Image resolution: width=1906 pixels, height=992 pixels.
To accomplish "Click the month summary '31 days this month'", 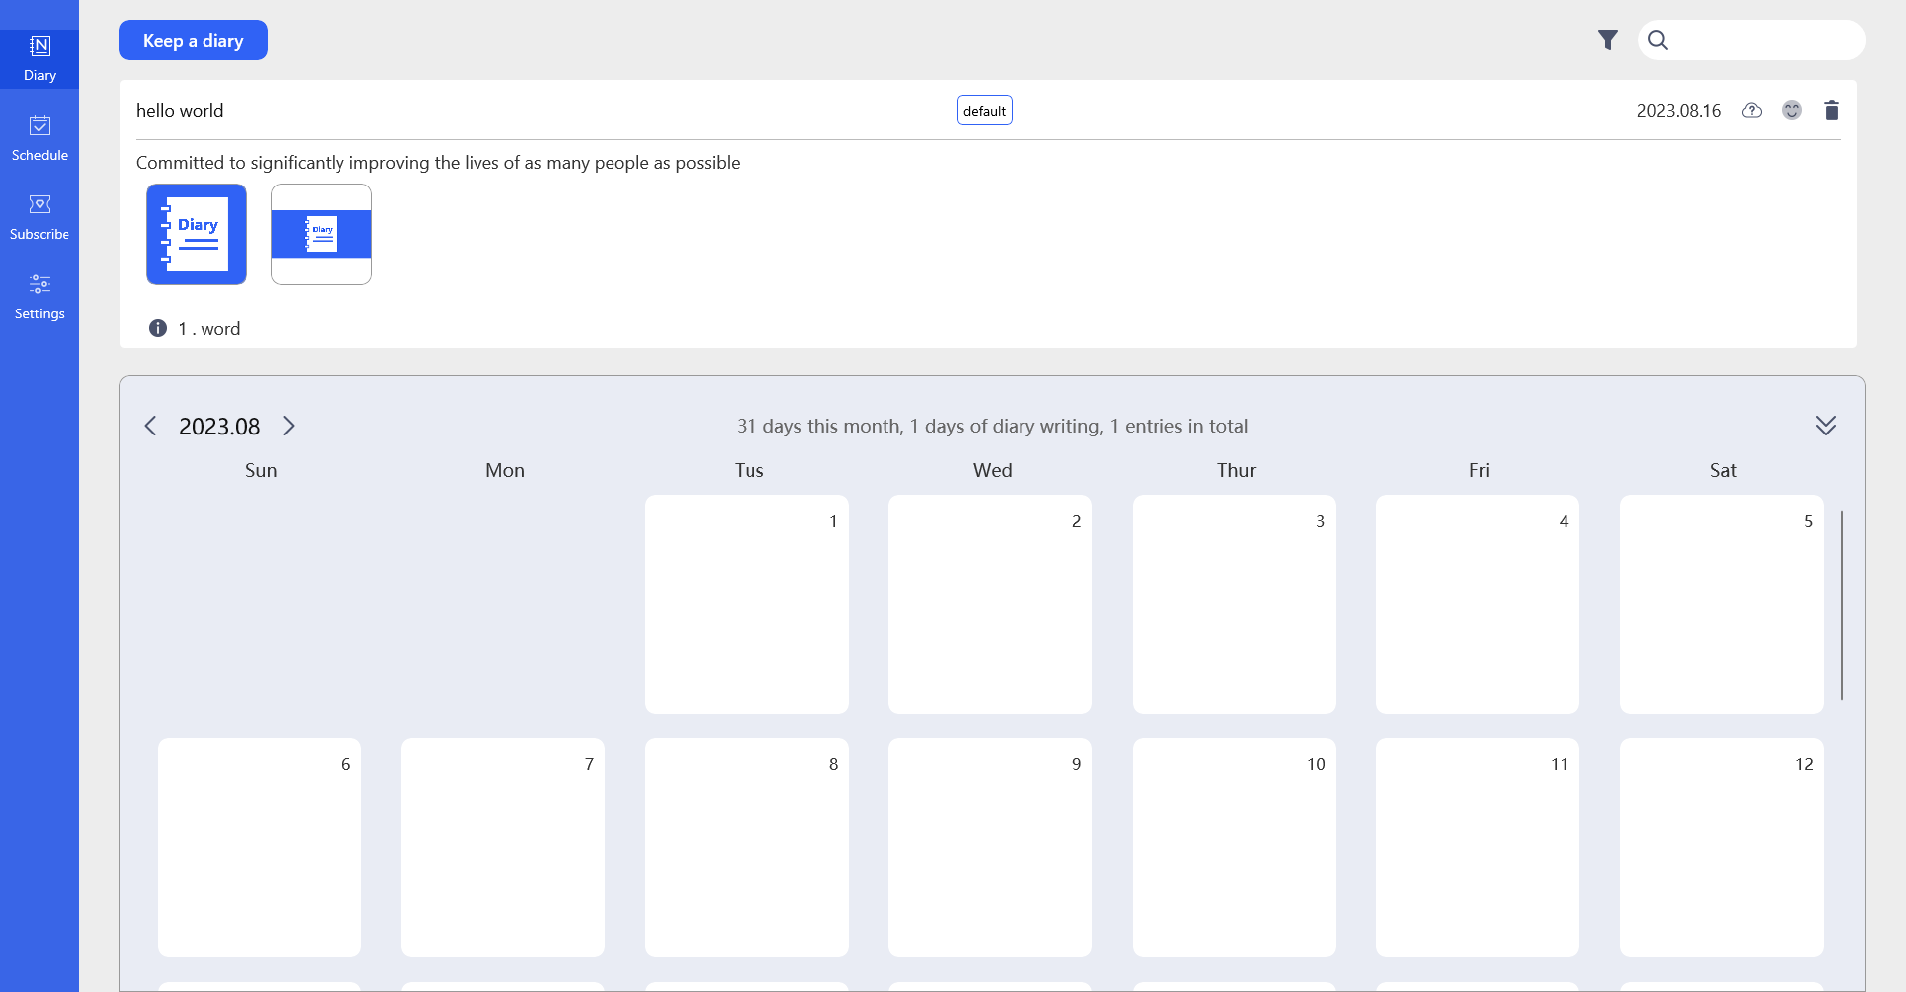I will coord(992,426).
